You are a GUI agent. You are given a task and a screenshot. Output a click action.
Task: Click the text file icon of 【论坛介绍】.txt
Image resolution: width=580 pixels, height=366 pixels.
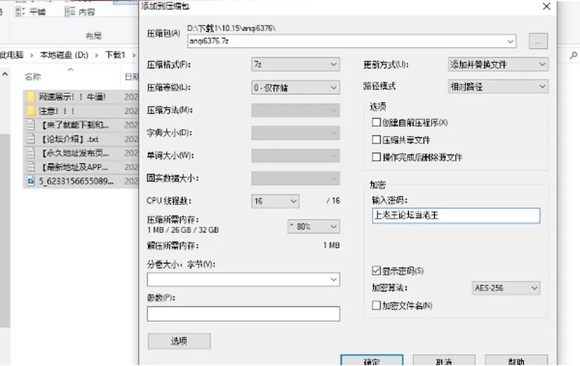tap(31, 139)
